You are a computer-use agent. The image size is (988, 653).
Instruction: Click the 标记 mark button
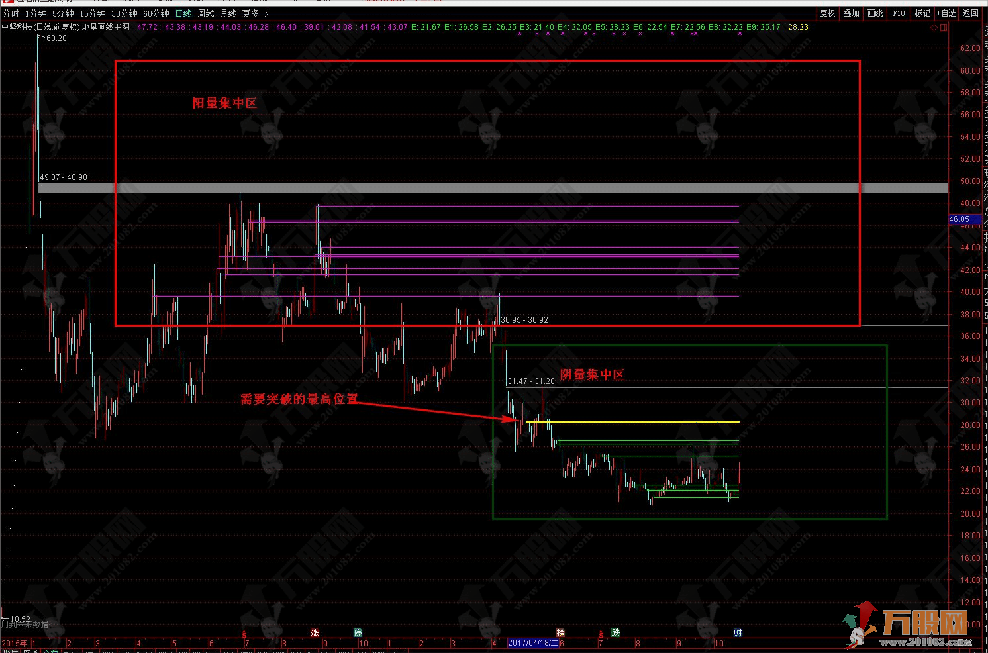pos(922,13)
